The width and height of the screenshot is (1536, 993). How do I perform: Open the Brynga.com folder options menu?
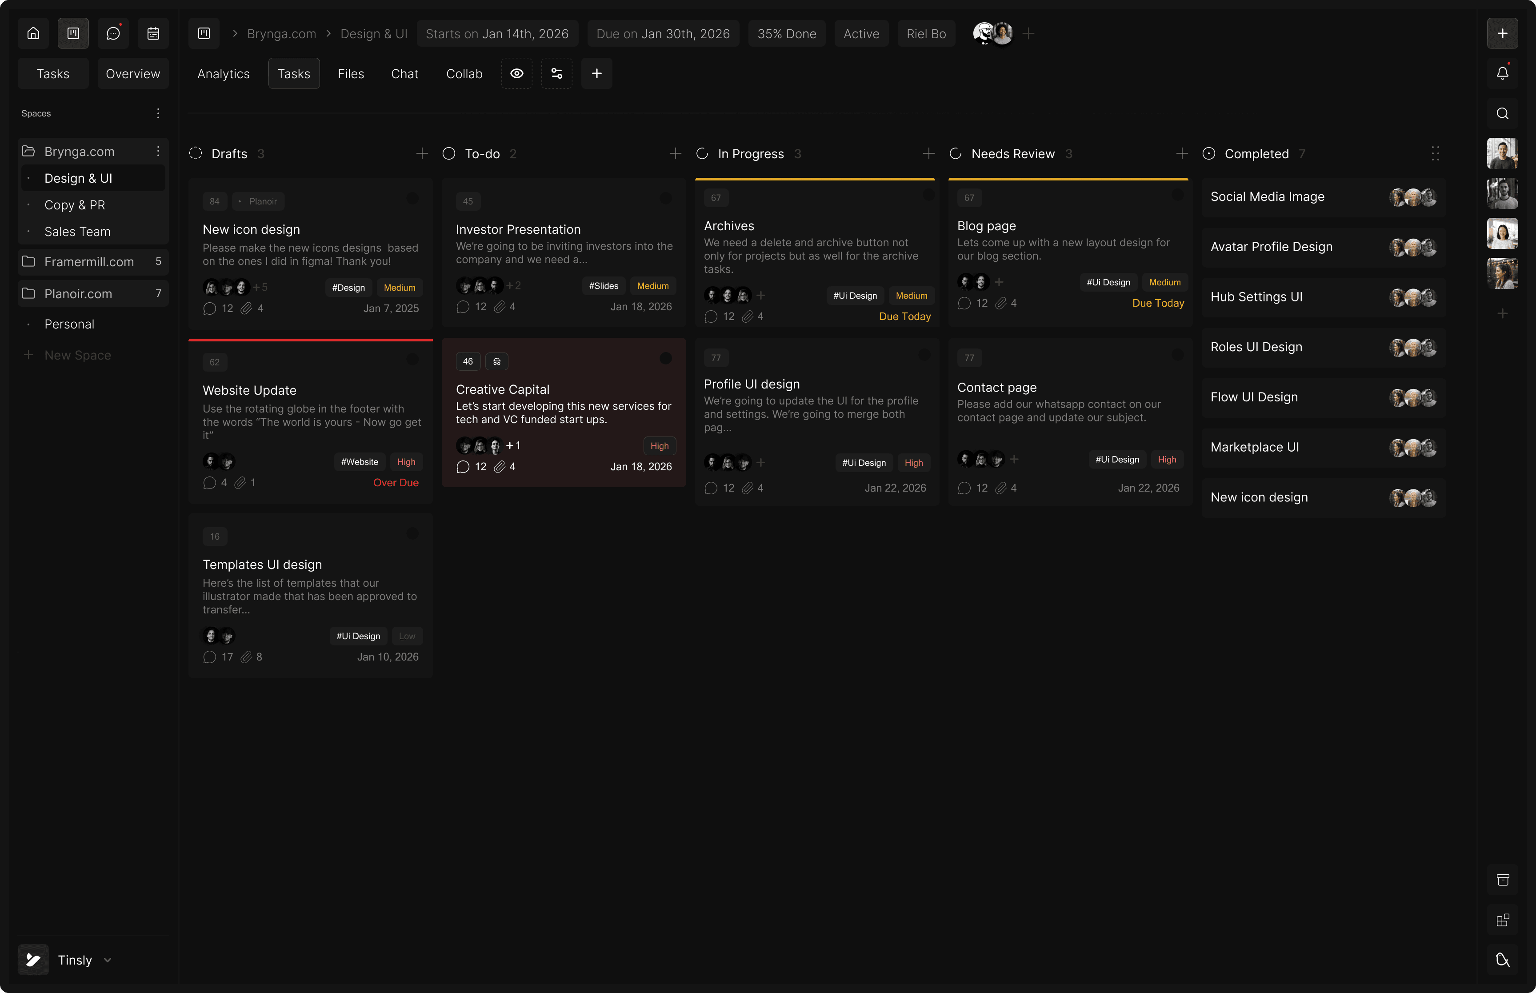point(158,152)
